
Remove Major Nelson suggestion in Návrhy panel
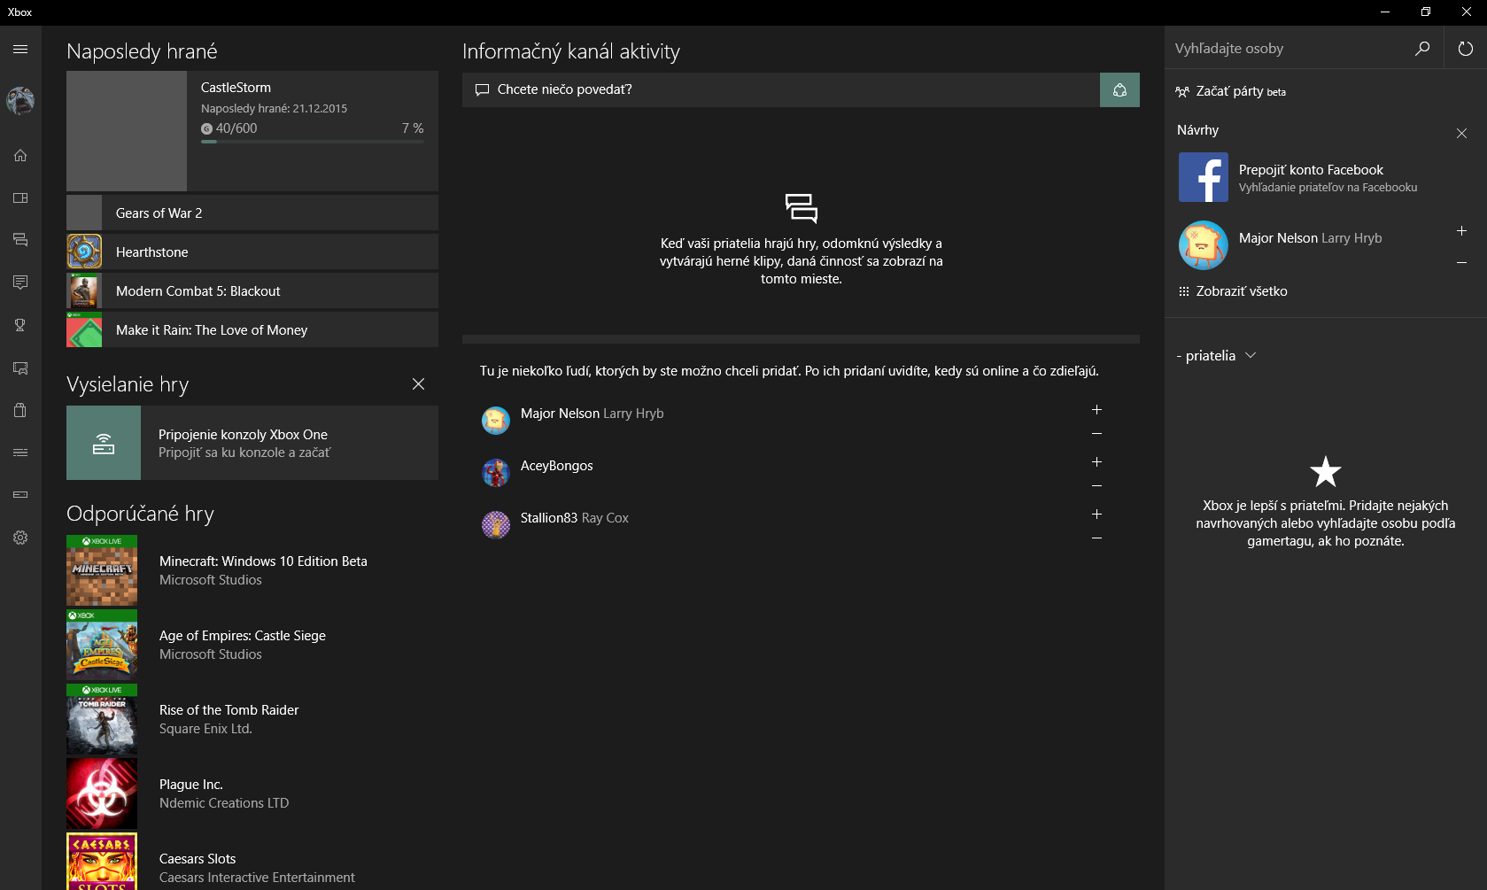pos(1461,262)
